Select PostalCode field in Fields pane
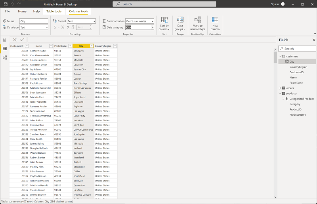 click(x=296, y=83)
